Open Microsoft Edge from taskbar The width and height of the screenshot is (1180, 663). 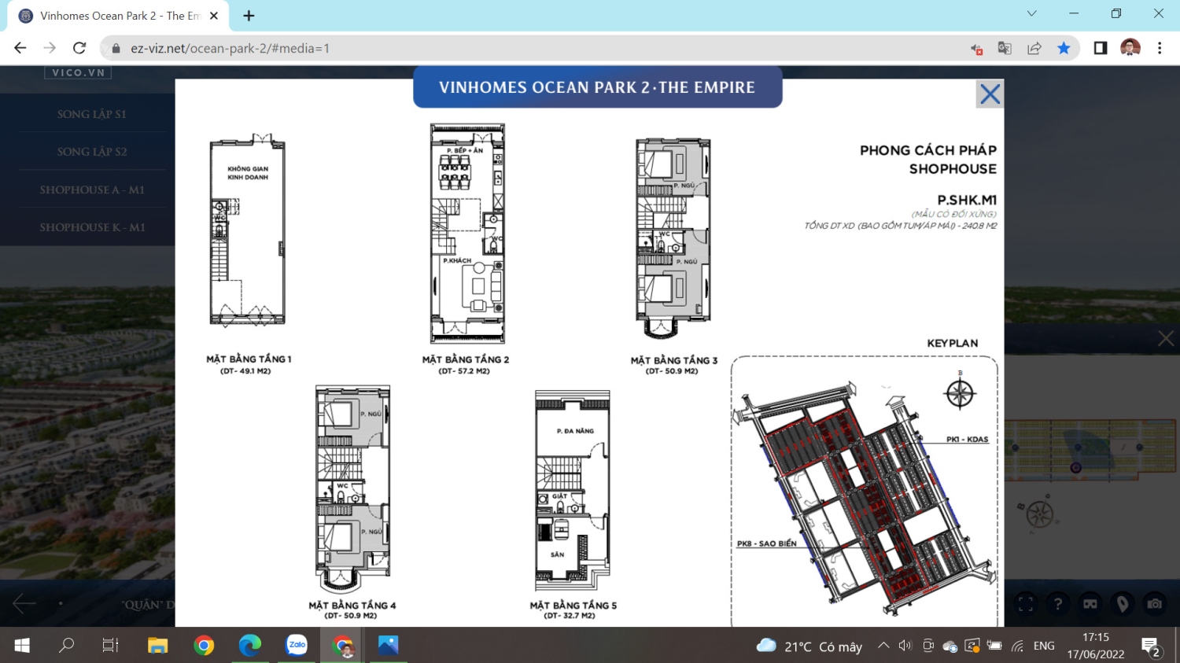250,646
